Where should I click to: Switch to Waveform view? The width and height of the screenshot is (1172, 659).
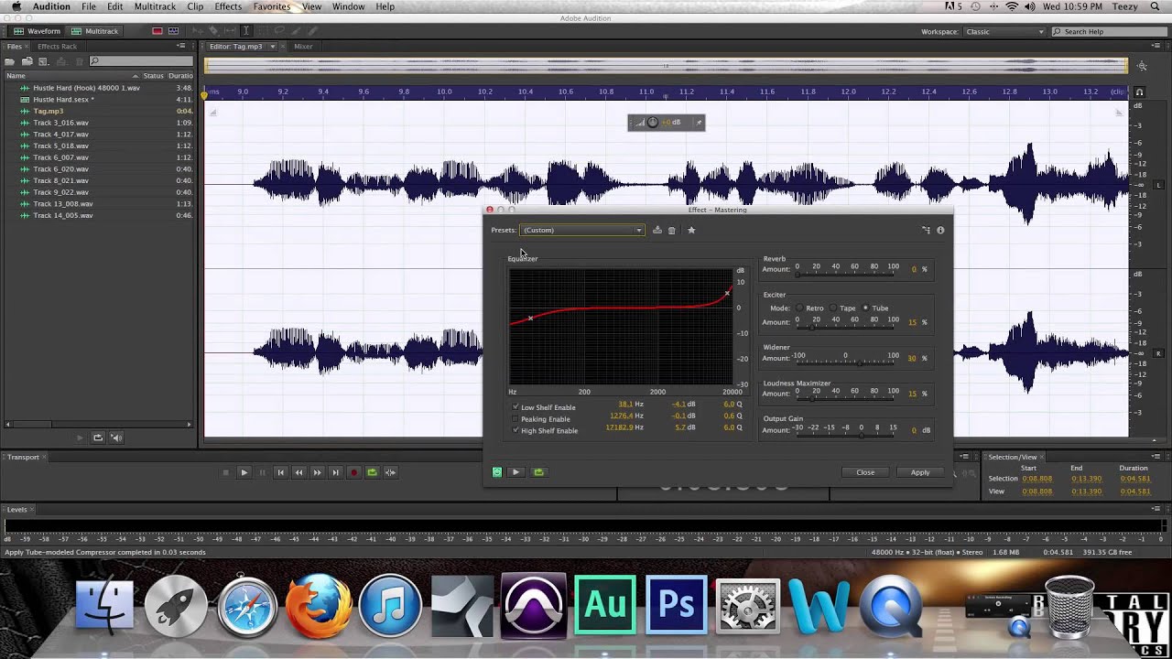click(x=36, y=31)
